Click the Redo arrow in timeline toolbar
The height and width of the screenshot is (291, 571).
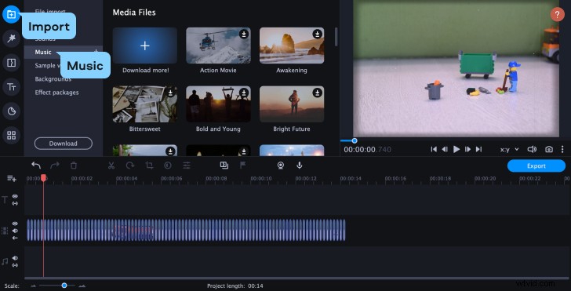tap(55, 166)
